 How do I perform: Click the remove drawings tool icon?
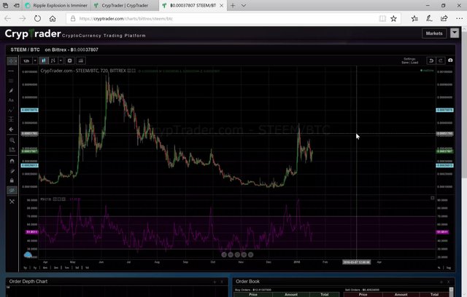coord(12,202)
